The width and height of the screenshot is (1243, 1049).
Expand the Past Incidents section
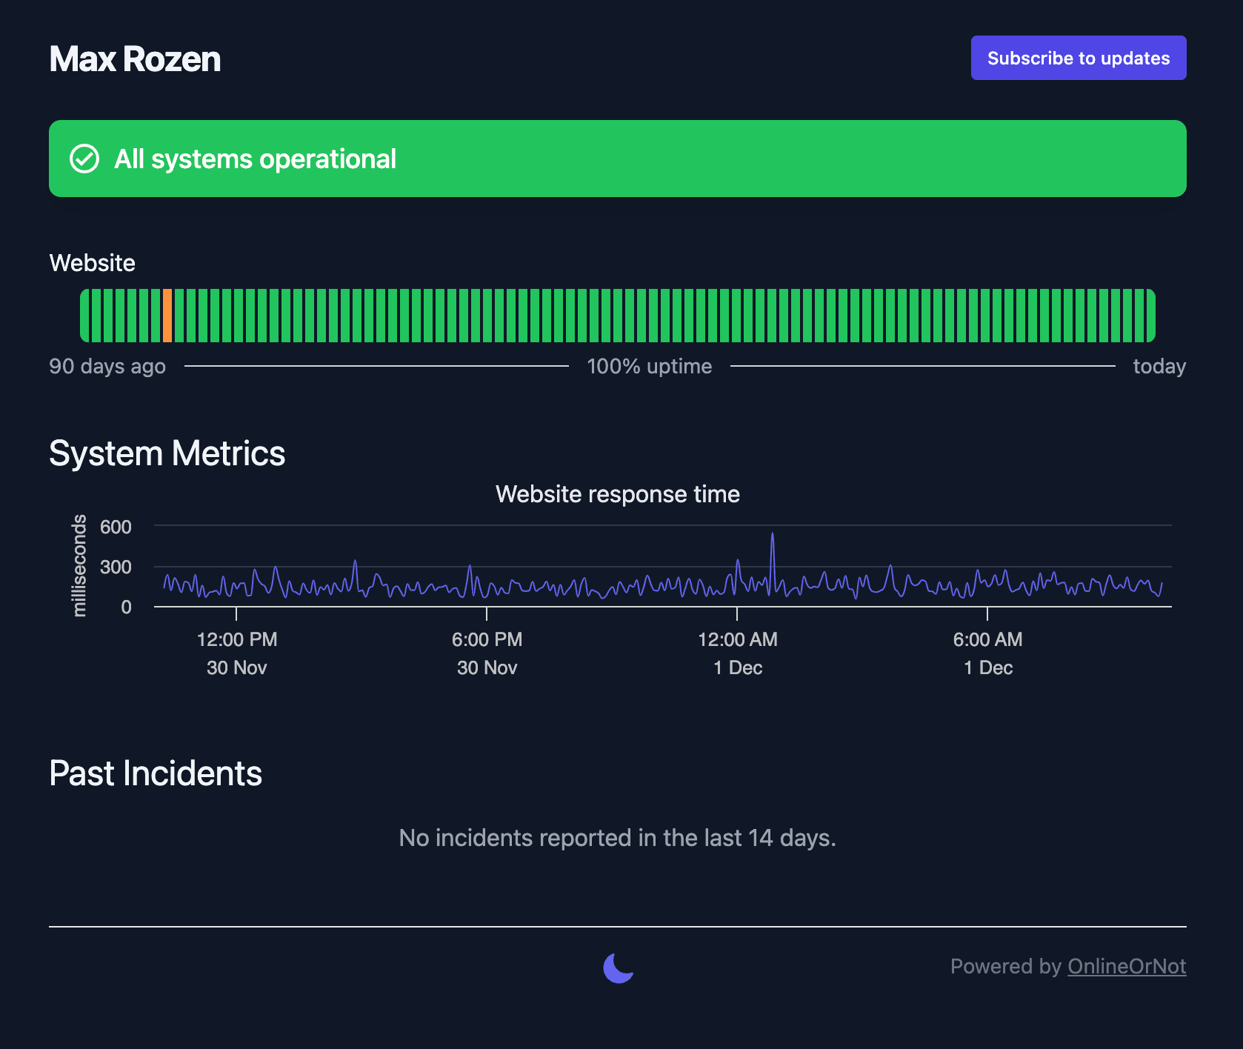[155, 773]
